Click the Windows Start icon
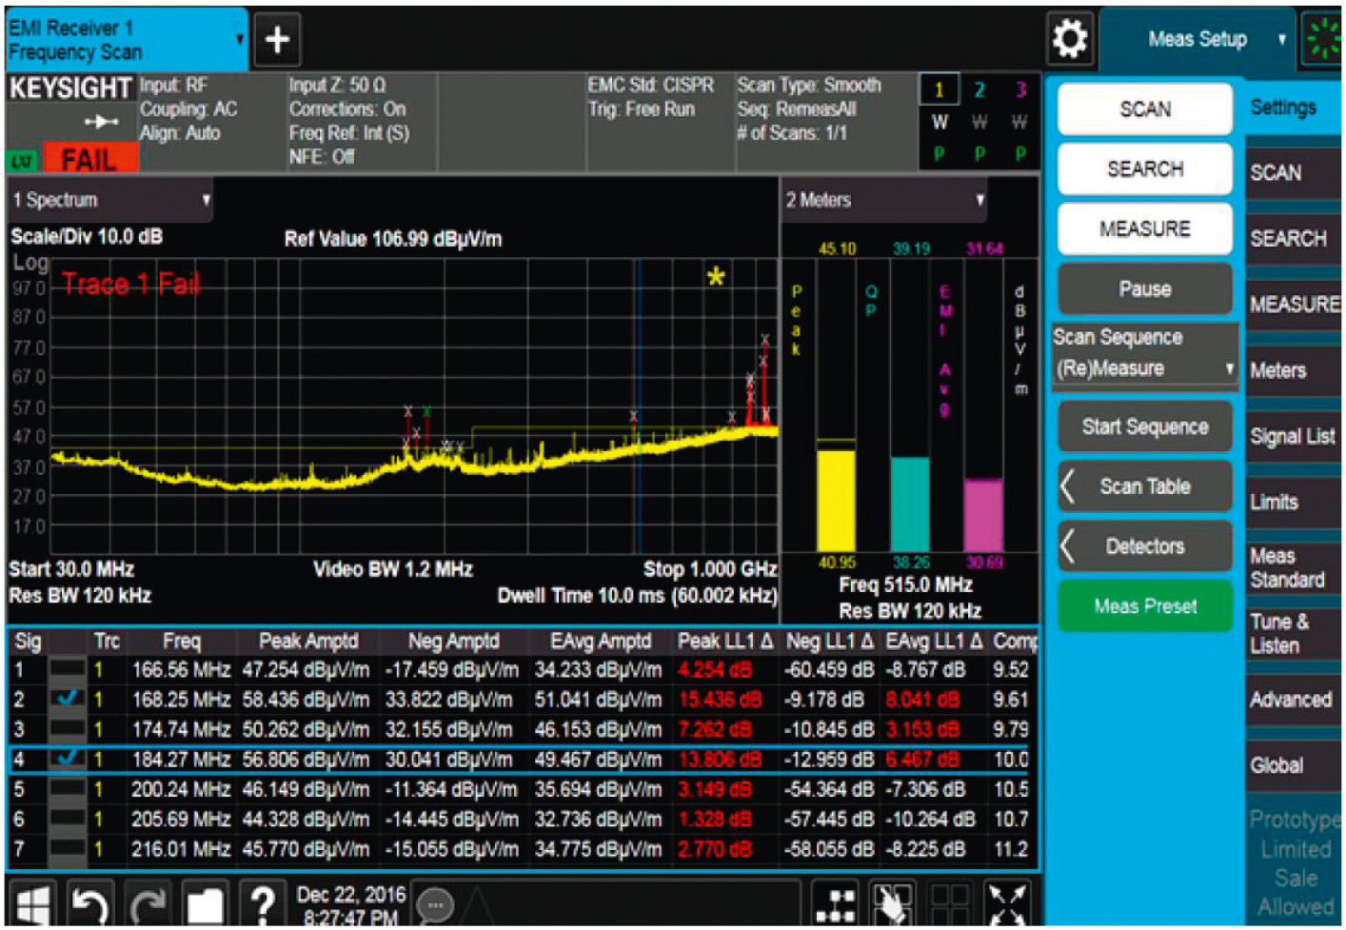Viewport: 1346px width, 930px height. point(32,903)
